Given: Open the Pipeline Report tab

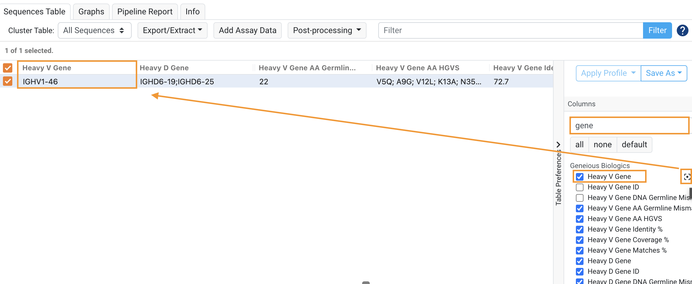Looking at the screenshot, I should coord(145,11).
